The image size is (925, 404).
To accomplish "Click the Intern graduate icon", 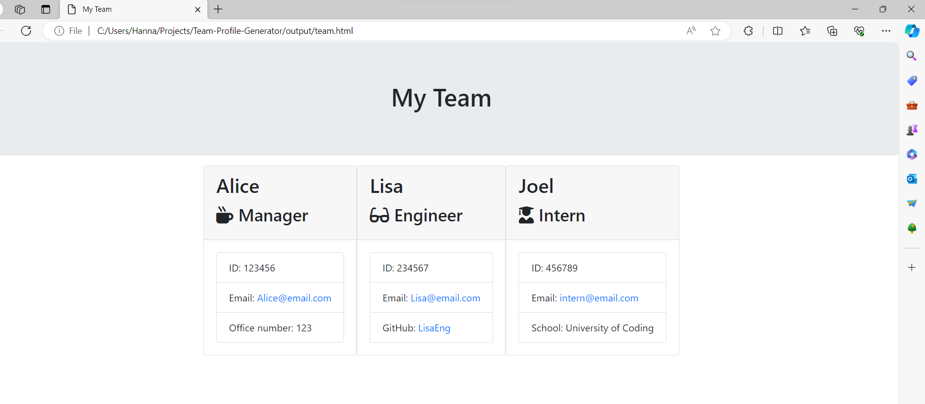I will [x=526, y=215].
